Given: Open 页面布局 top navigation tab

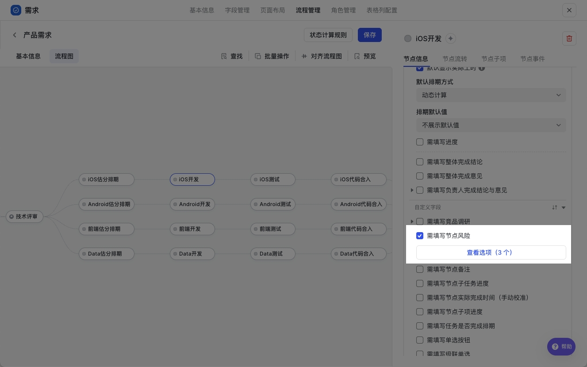Looking at the screenshot, I should coord(272,10).
